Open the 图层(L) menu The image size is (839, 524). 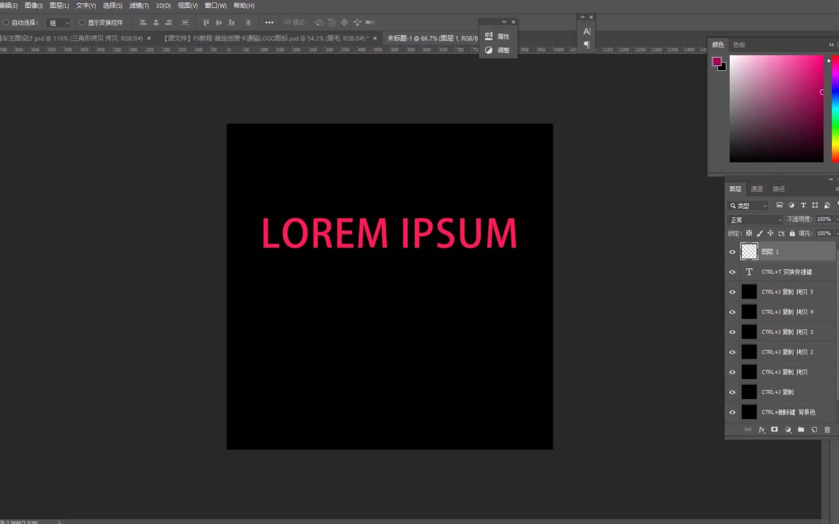click(59, 5)
